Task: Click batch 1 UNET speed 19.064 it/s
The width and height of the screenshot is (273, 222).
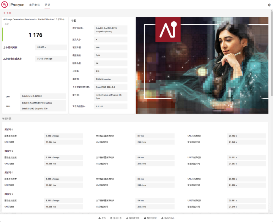Action: point(63,142)
